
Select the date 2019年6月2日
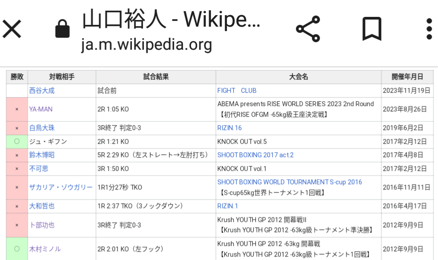[403, 128]
